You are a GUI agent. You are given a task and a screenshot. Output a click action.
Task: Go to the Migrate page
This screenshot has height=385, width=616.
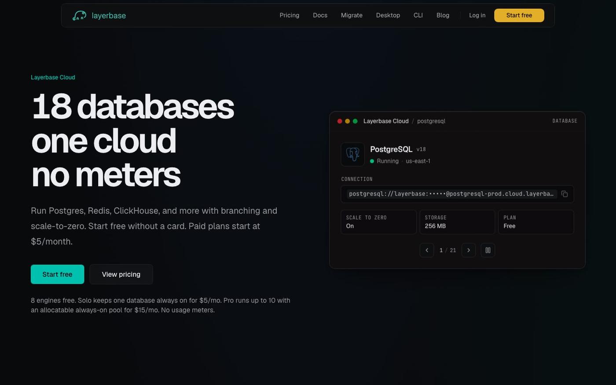pyautogui.click(x=352, y=15)
